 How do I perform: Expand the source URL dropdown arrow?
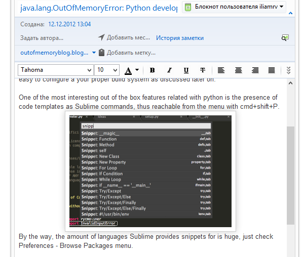94,53
